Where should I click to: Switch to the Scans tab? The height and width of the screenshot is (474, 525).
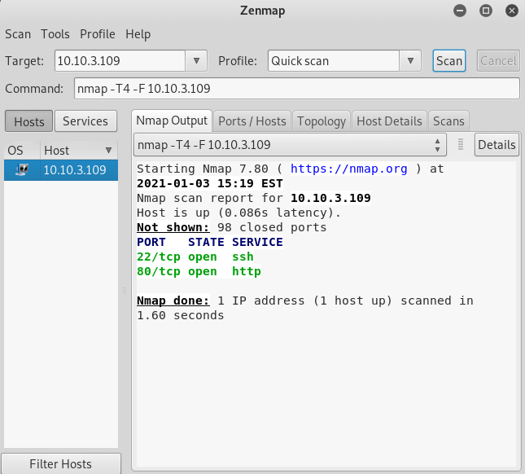pos(448,121)
